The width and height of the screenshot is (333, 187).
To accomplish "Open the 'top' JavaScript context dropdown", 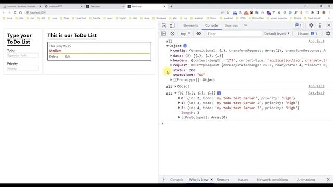I will click(185, 34).
